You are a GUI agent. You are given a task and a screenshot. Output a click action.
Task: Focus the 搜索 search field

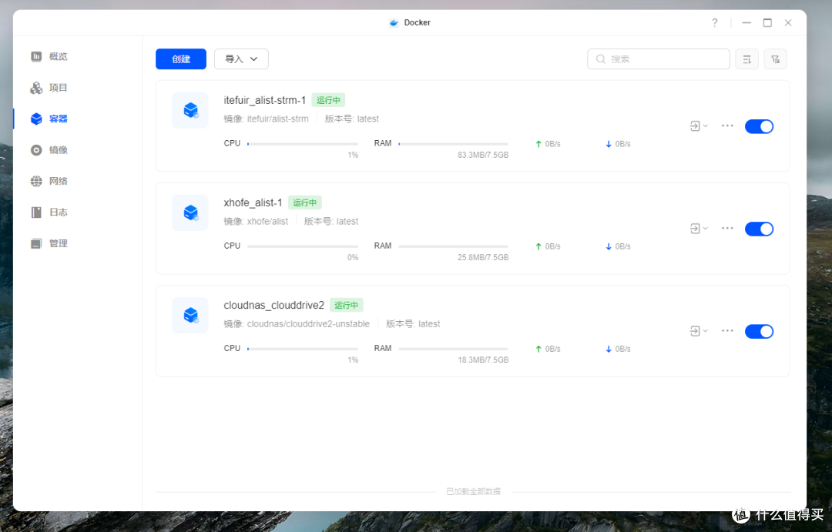pos(659,59)
